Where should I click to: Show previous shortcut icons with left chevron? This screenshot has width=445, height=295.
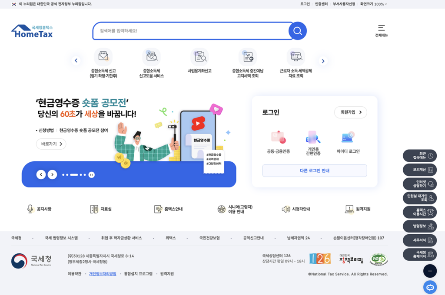tap(76, 60)
